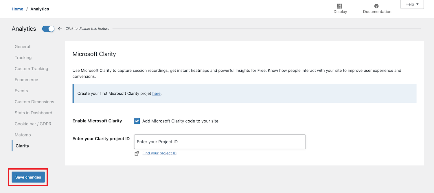Select the Events tab

(21, 91)
